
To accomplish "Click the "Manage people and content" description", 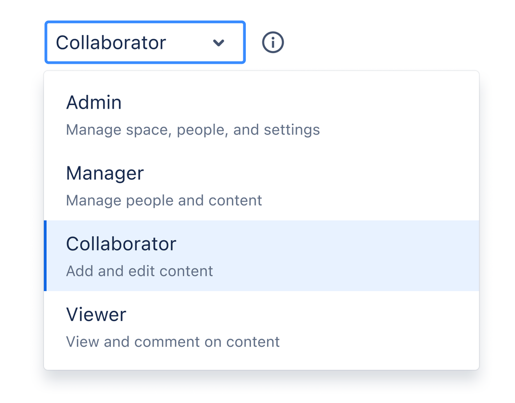I will pos(164,200).
